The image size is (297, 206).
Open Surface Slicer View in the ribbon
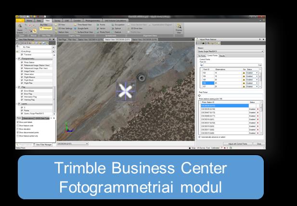point(84,32)
